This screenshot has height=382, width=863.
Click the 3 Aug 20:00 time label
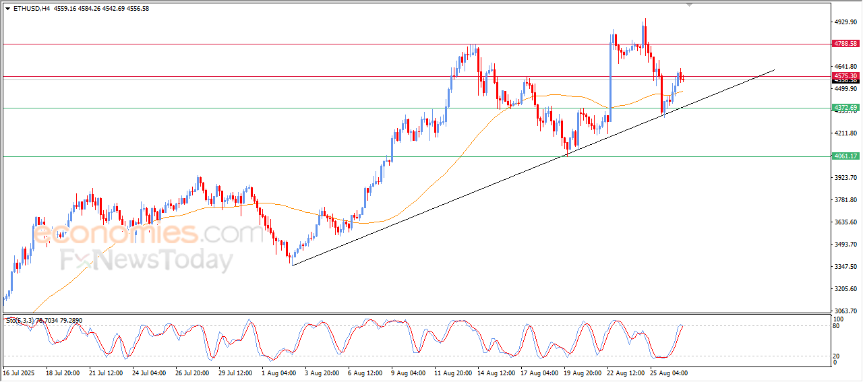pyautogui.click(x=321, y=373)
